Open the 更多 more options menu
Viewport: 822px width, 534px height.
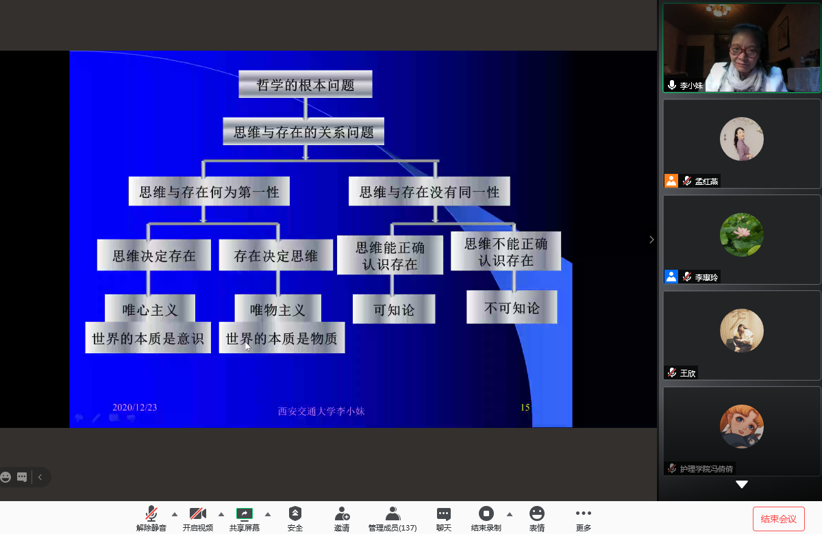(584, 513)
